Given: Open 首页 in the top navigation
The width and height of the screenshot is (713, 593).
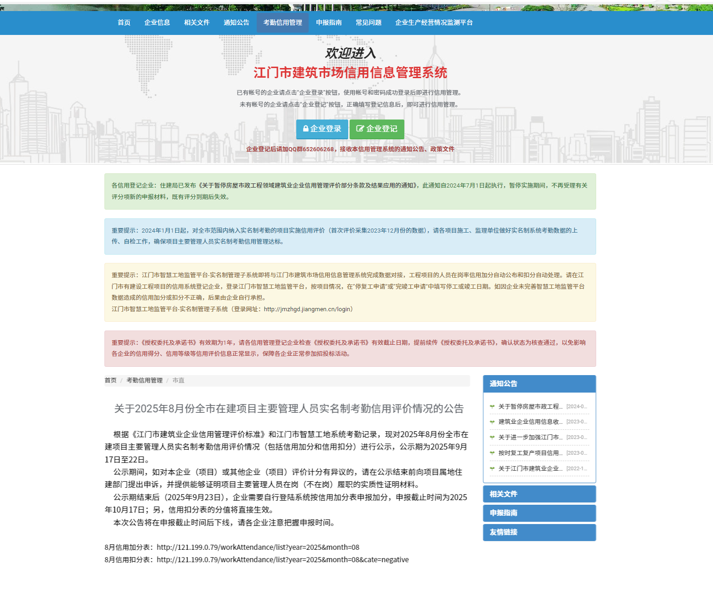Looking at the screenshot, I should point(124,23).
